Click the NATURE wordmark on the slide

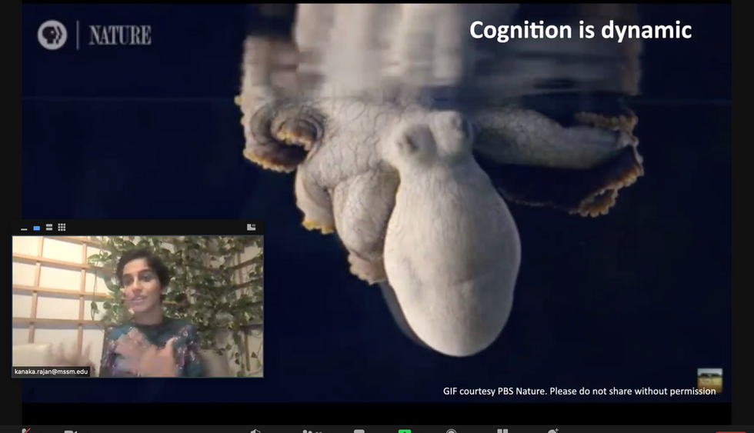(x=120, y=35)
